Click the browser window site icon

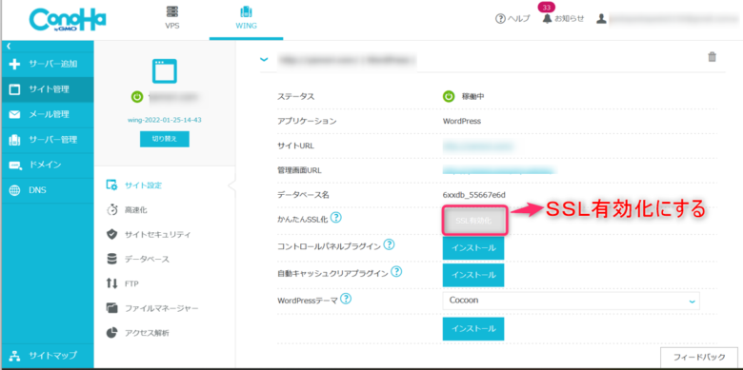[x=164, y=71]
